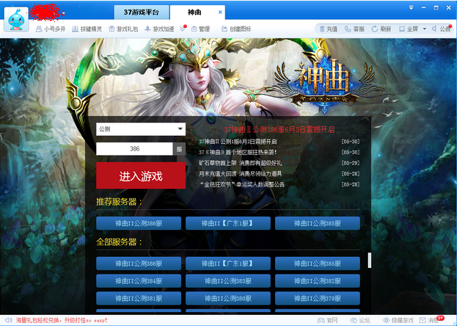Click status bar notice 海量礼包轻松兑换
Viewport: 457px width, 326px height.
(62, 320)
